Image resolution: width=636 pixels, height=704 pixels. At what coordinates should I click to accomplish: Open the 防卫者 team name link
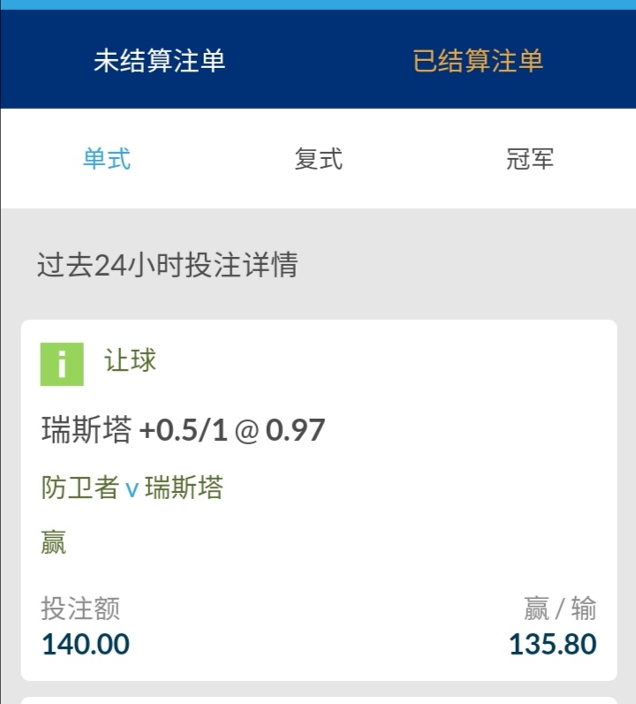coord(79,488)
